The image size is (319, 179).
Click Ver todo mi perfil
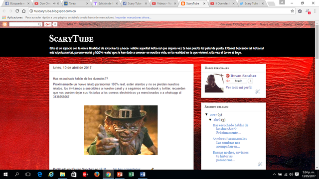click(238, 88)
